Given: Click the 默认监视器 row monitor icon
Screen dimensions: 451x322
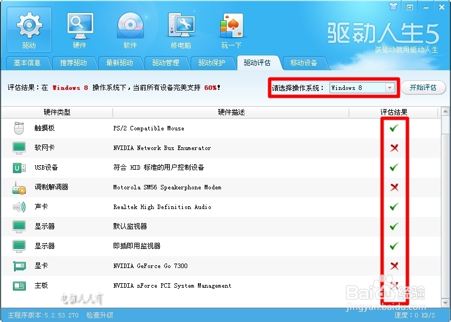Looking at the screenshot, I should (x=19, y=226).
